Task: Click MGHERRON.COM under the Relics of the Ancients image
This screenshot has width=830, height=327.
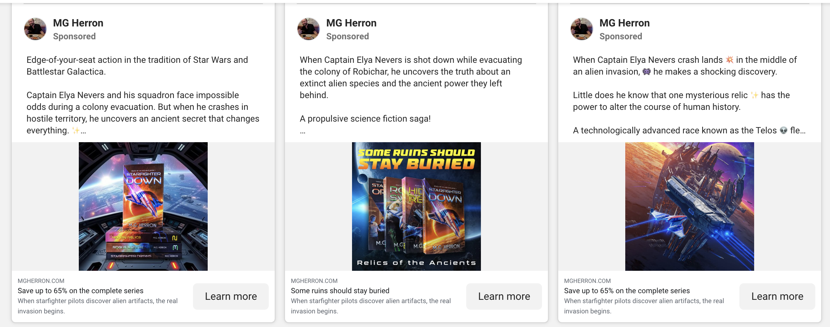Action: pos(314,281)
